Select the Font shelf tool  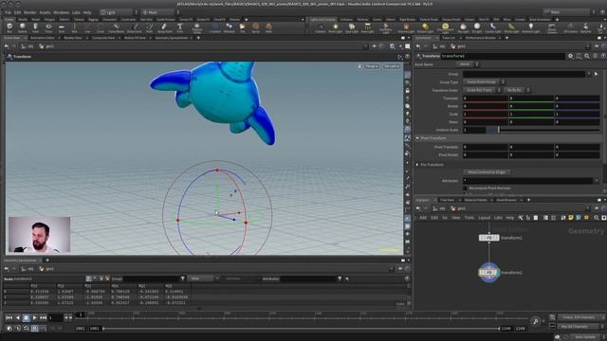tap(180, 27)
